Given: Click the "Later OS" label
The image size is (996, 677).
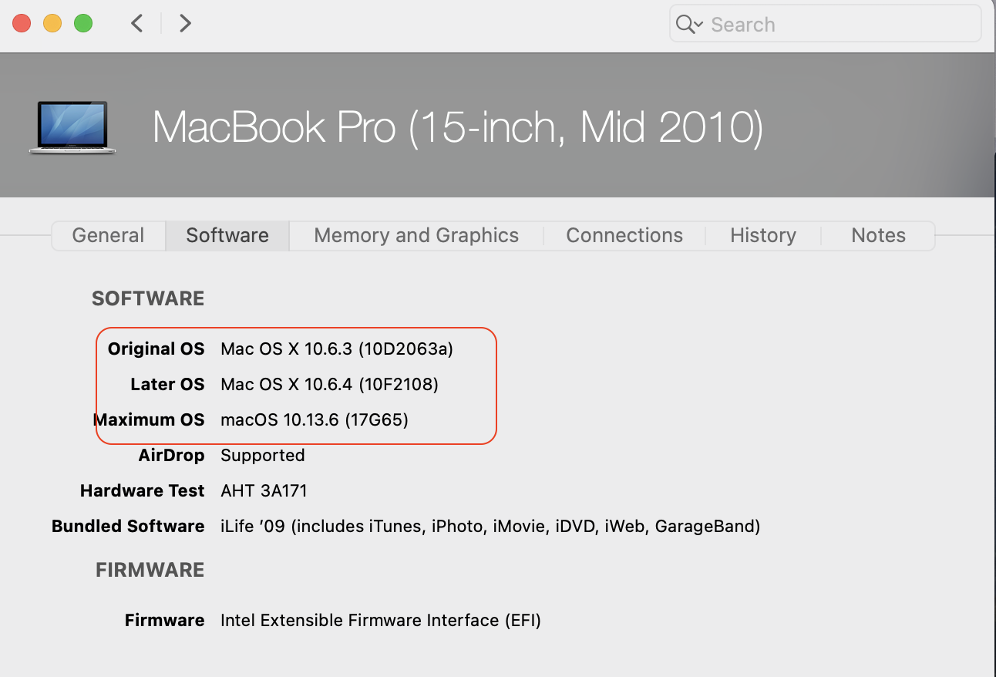Looking at the screenshot, I should pyautogui.click(x=167, y=385).
